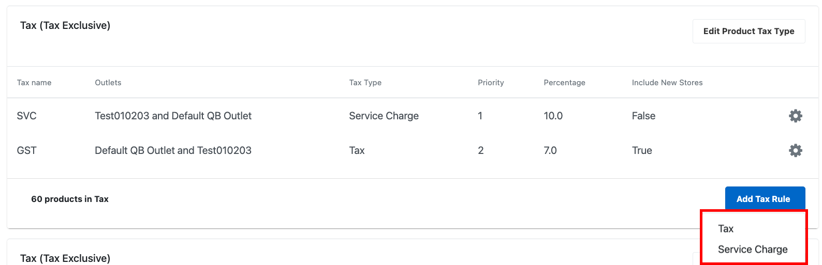Screen dimensions: 822x265
Task: Click the SVC tax name cell
Action: pos(27,116)
